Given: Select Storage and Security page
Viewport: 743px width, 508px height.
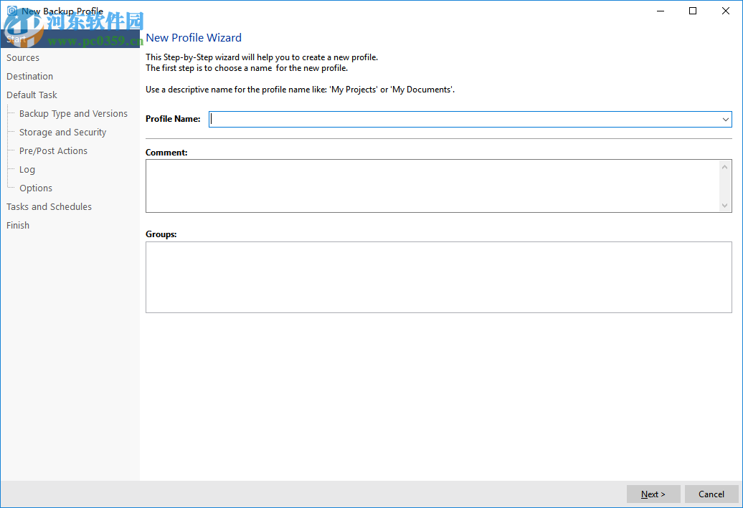Looking at the screenshot, I should pos(62,133).
